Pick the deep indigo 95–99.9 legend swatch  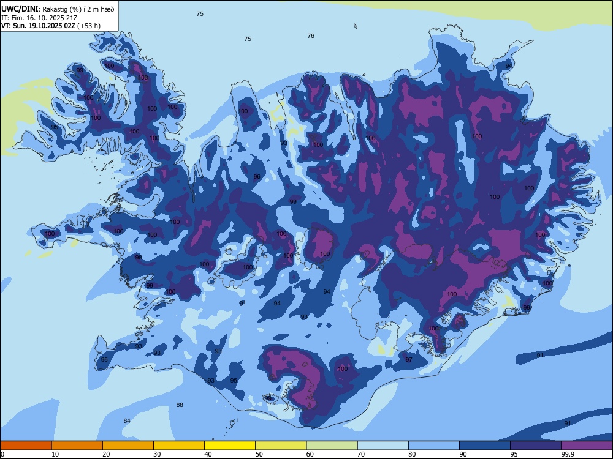536,446
